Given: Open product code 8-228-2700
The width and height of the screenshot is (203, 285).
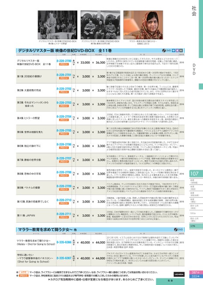Looking at the screenshot, I should (x=64, y=61).
